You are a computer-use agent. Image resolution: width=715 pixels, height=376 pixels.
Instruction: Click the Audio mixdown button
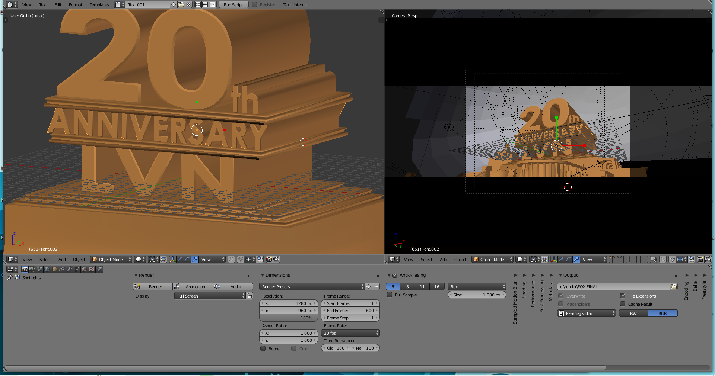(x=233, y=286)
